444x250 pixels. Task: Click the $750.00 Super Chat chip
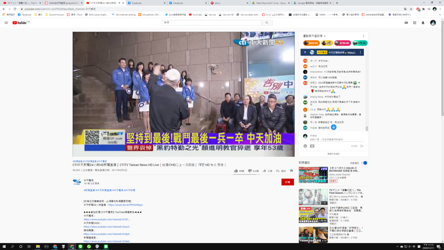click(x=343, y=43)
